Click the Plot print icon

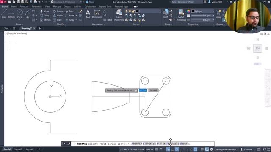pos(35,2)
